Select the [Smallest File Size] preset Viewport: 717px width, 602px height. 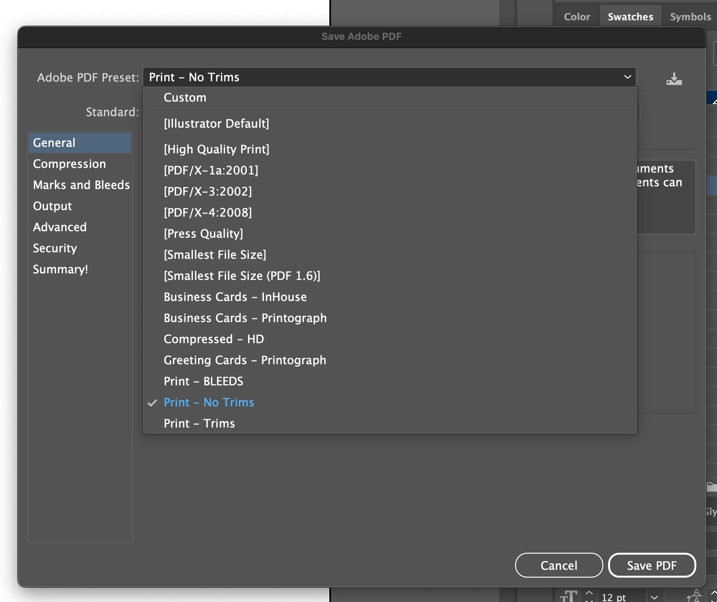[x=390, y=255]
